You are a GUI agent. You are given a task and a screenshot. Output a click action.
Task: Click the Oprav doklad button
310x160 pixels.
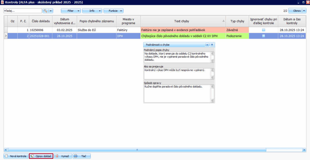tap(41, 156)
